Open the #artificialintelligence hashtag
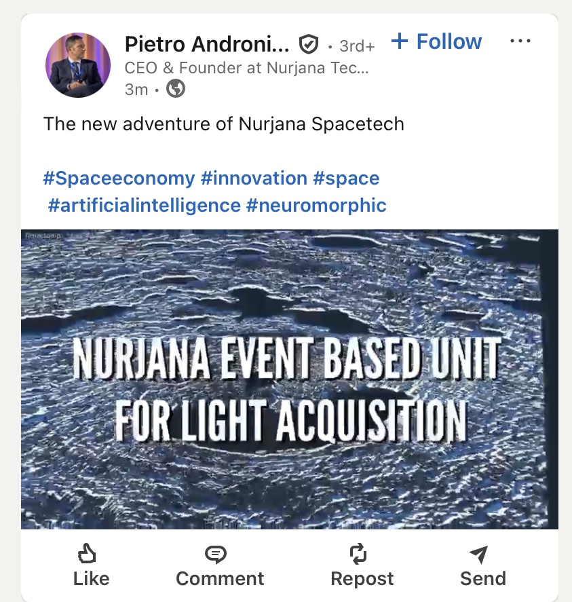Image resolution: width=572 pixels, height=602 pixels. pyautogui.click(x=145, y=205)
